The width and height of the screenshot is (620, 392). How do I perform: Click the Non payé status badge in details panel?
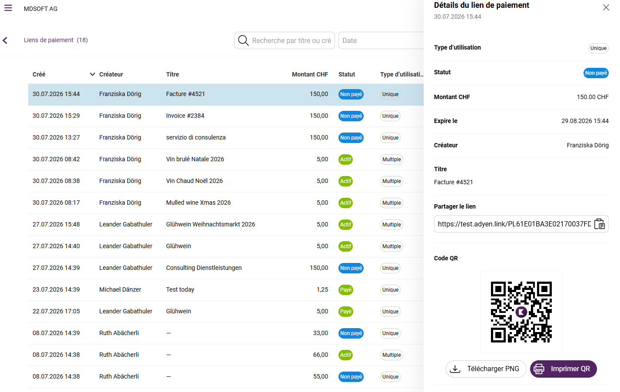(596, 73)
